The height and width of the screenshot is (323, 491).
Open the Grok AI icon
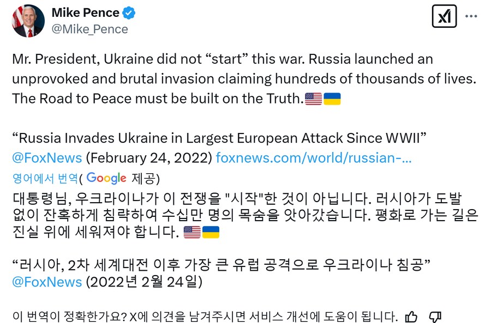(x=444, y=17)
